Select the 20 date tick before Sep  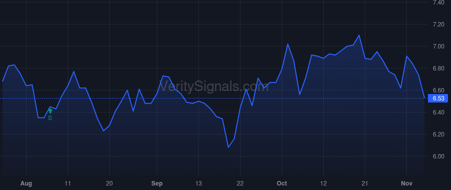click(x=109, y=183)
